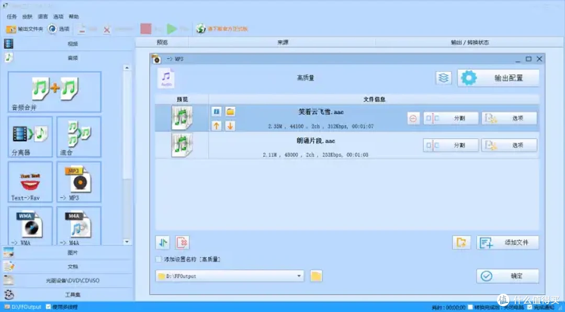Screen dimensions: 565x312
Task: Move 笑看云飞雪.aac up with the arrow
Action: [216, 126]
